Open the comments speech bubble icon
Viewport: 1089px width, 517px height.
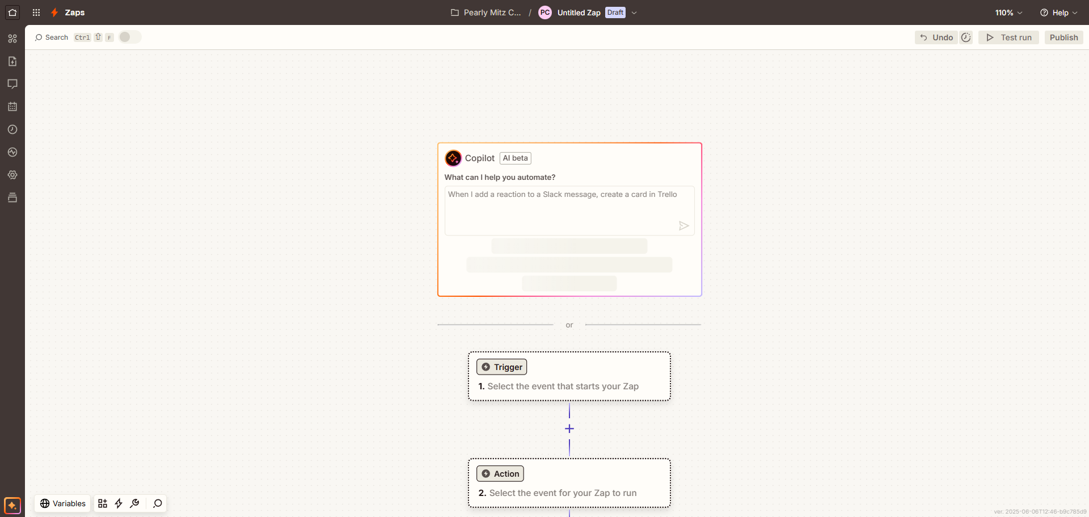coord(12,84)
